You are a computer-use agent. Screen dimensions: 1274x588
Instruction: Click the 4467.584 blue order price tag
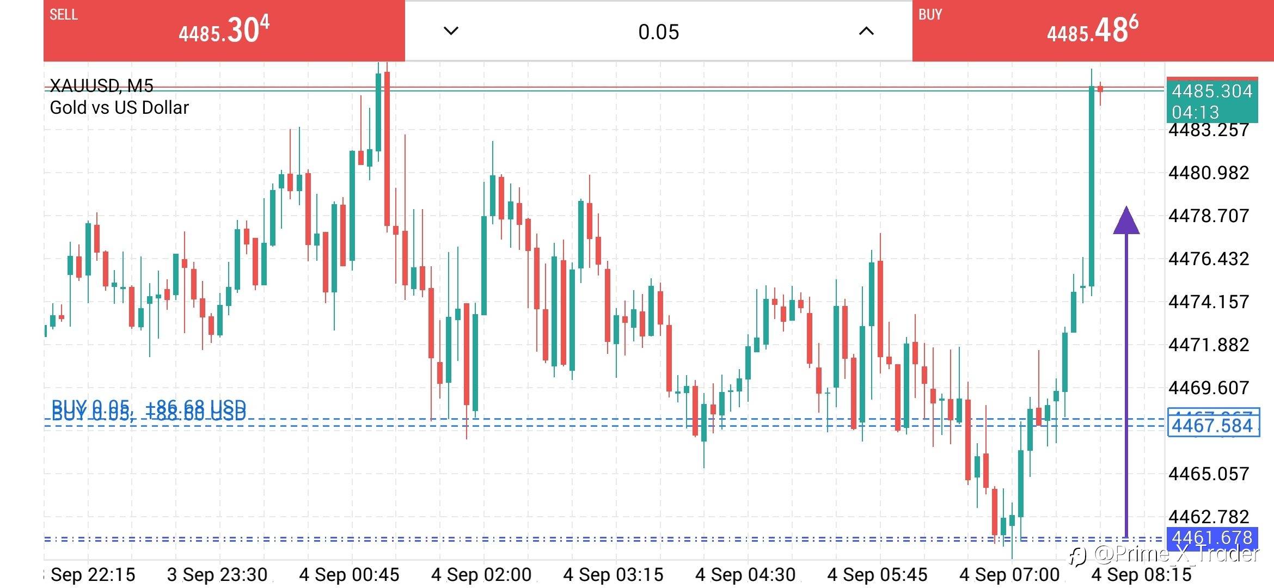tap(1213, 425)
